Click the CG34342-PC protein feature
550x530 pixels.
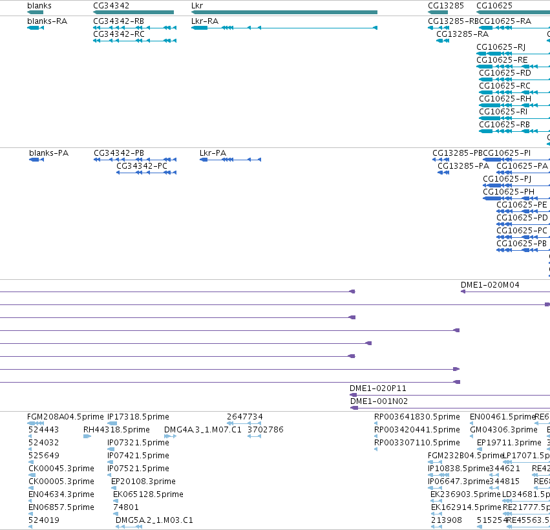tap(146, 173)
